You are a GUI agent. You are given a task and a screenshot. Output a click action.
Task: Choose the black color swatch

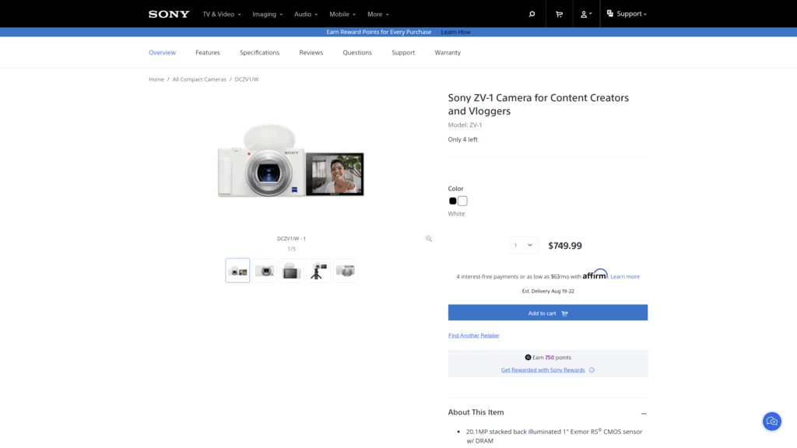coord(452,201)
